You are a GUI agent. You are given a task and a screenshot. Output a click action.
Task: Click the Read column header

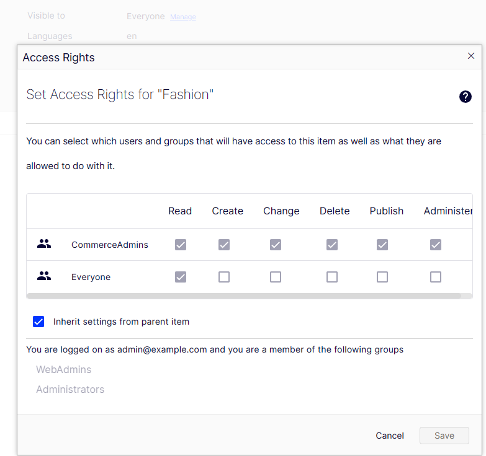pyautogui.click(x=180, y=211)
